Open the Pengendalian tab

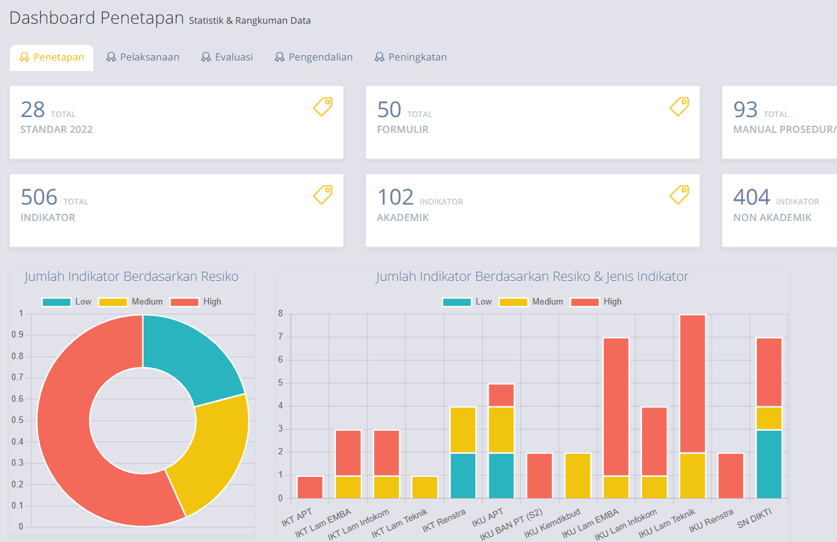pyautogui.click(x=313, y=57)
